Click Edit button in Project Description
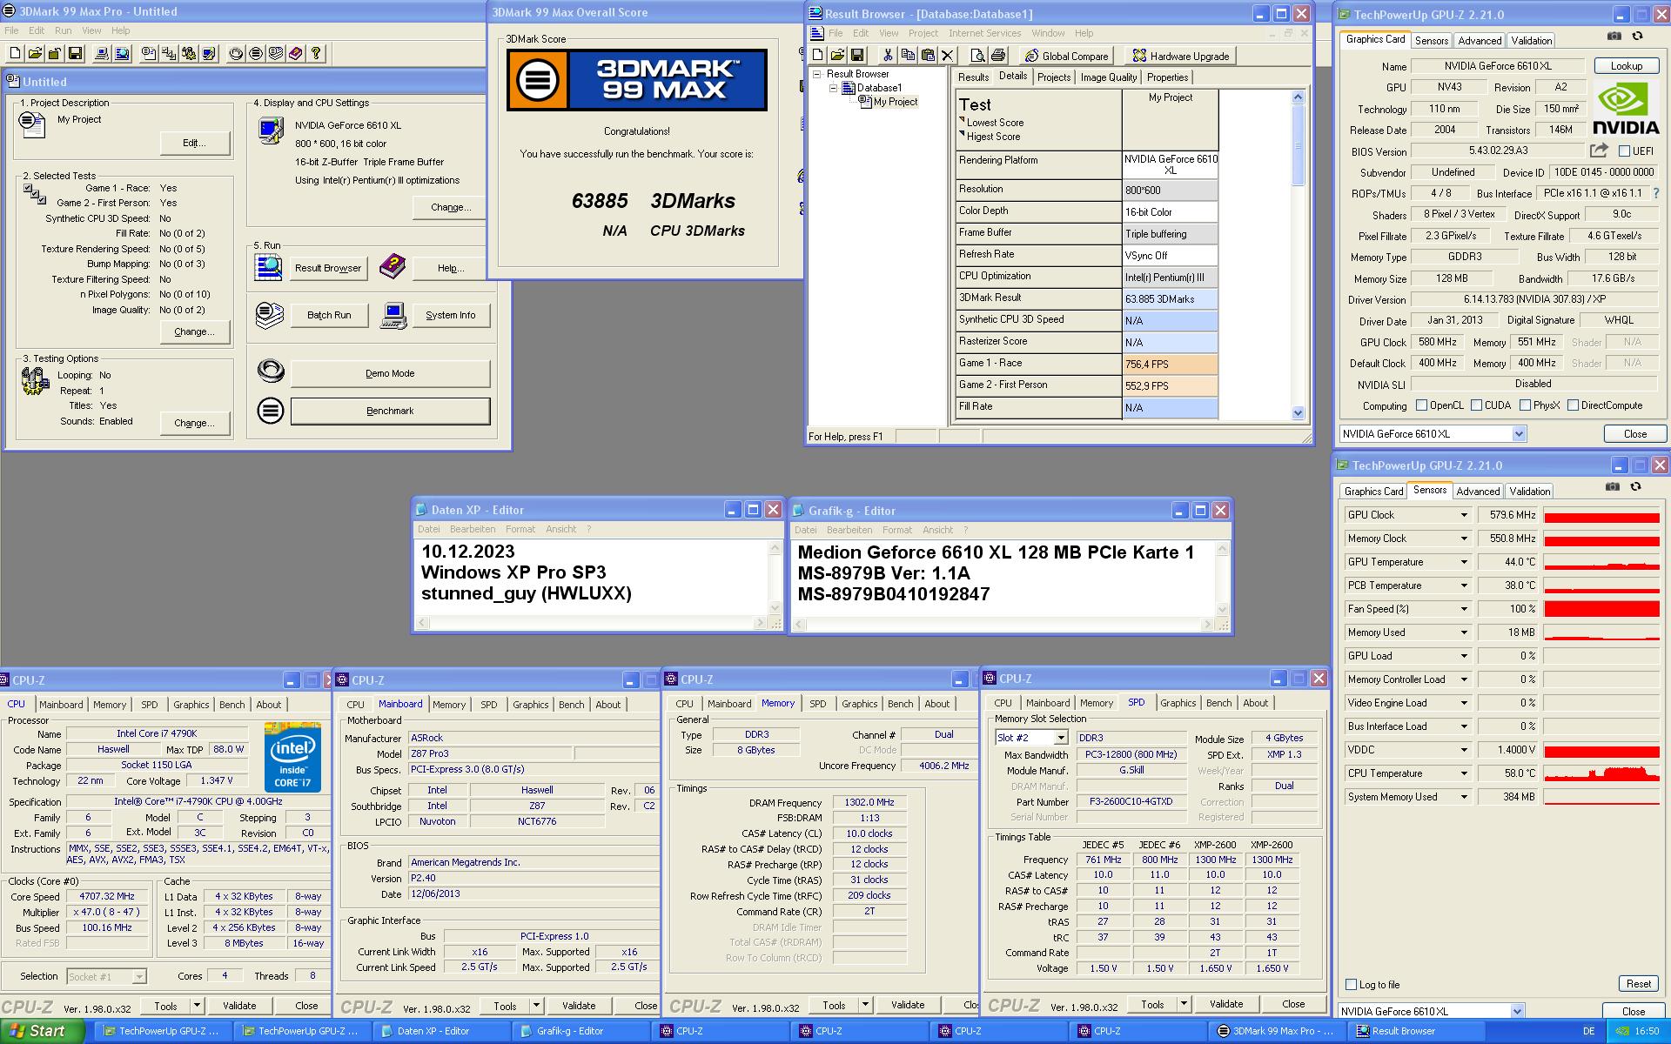 coord(193,143)
